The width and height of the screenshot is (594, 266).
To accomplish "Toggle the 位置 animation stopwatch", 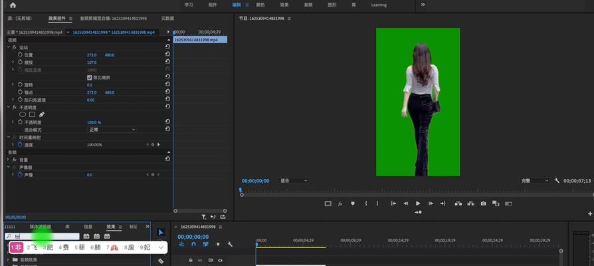I will [x=20, y=55].
